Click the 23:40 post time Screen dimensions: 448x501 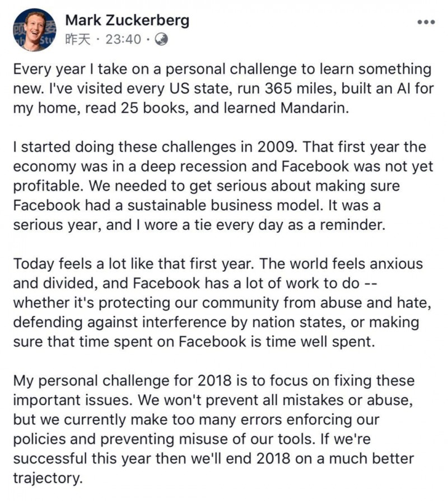(123, 40)
